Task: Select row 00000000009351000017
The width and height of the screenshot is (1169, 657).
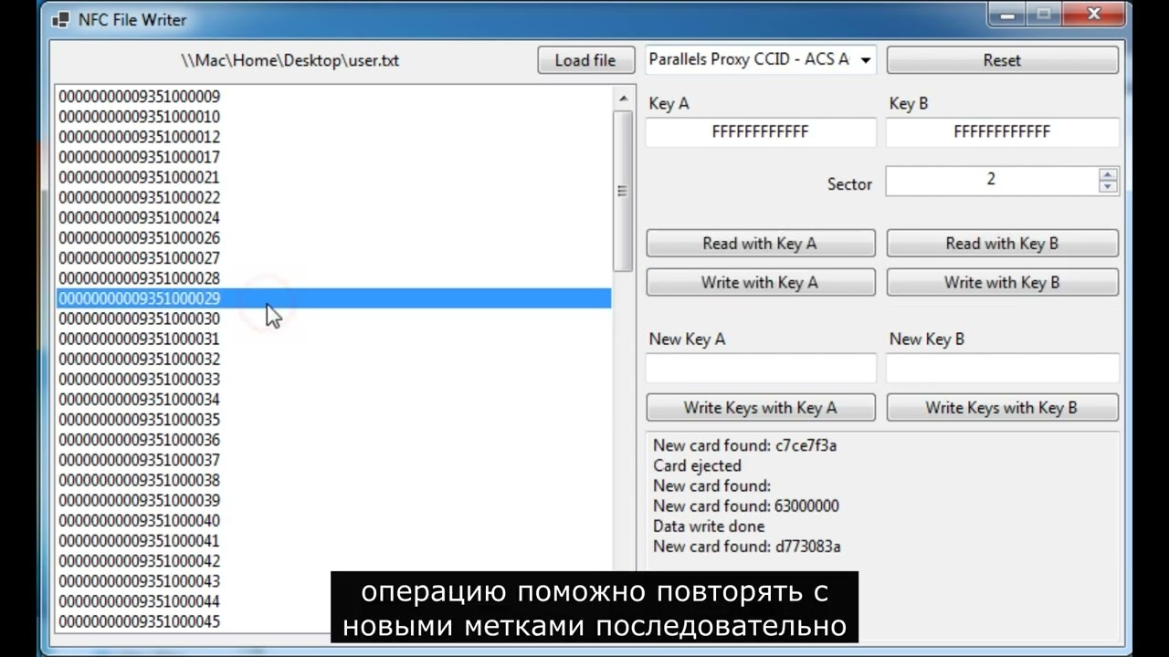Action: 333,157
